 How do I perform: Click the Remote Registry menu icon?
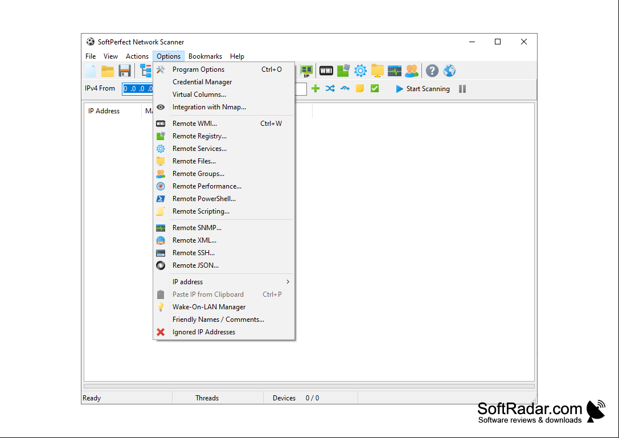point(161,136)
